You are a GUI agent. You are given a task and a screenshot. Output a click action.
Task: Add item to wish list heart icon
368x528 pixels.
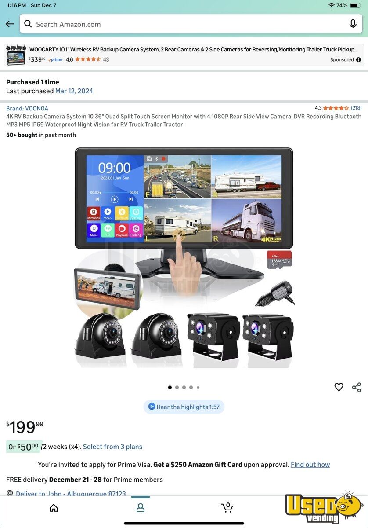click(x=339, y=387)
